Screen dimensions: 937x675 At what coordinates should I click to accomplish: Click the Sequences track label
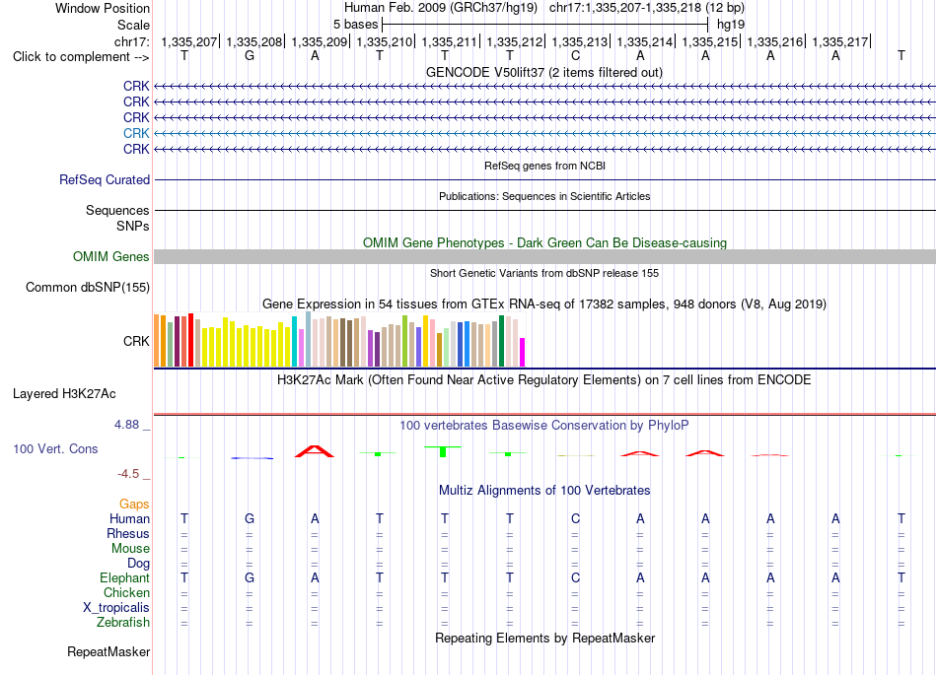pyautogui.click(x=117, y=210)
